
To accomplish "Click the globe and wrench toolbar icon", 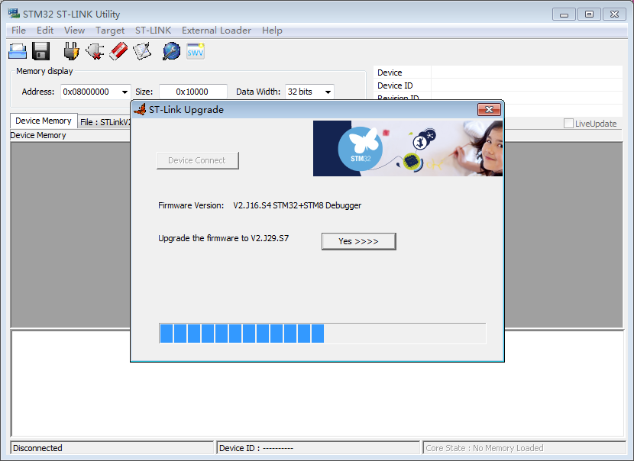I will [171, 51].
